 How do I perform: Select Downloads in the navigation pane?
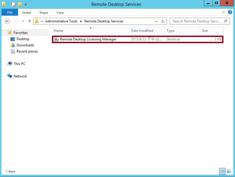pos(25,45)
